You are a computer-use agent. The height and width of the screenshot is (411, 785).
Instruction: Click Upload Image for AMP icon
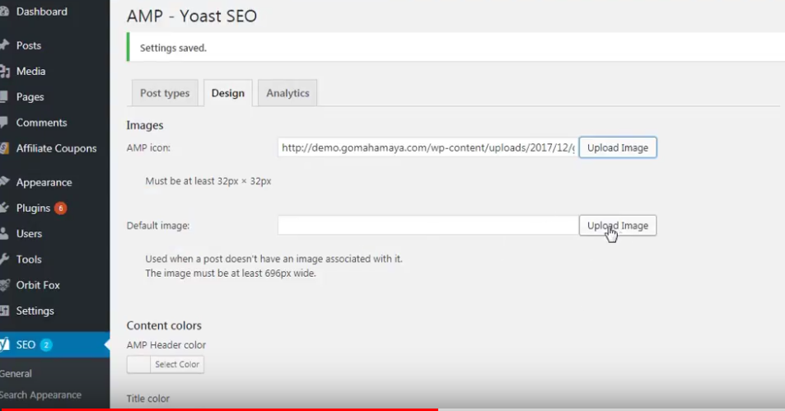coord(618,147)
